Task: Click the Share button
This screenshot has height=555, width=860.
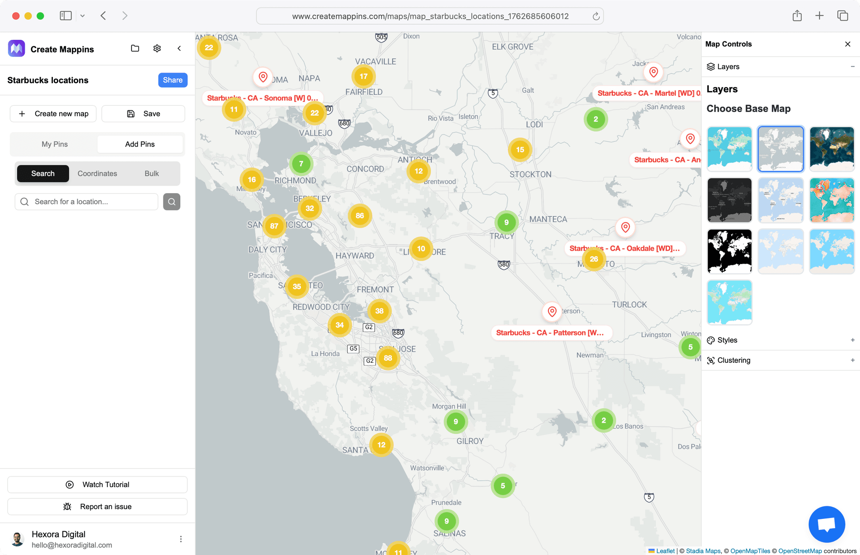Action: click(173, 80)
